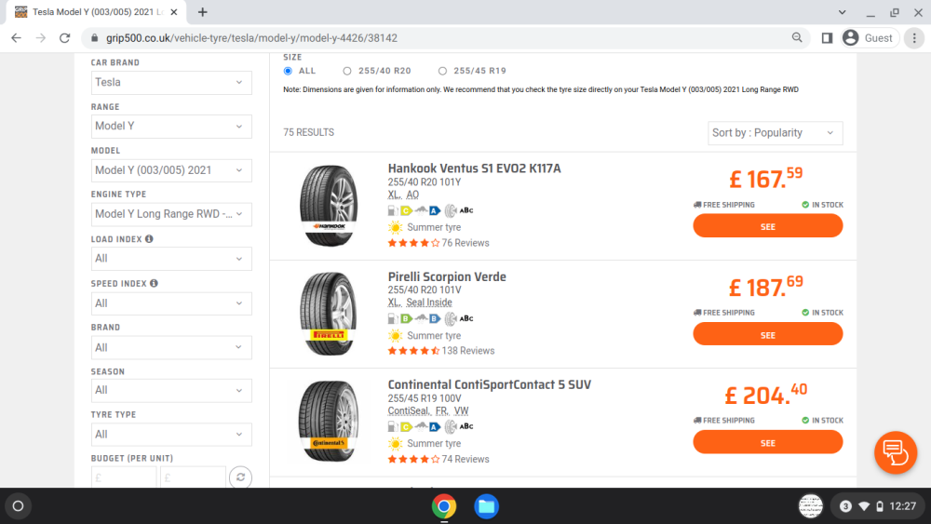Click the '75 RESULTS' count text

tap(308, 132)
